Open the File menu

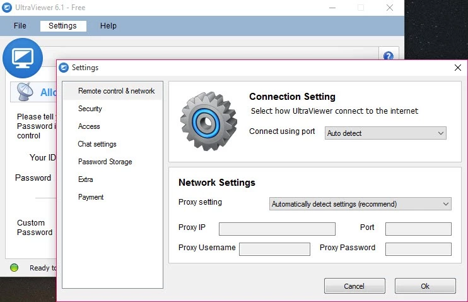pos(20,26)
